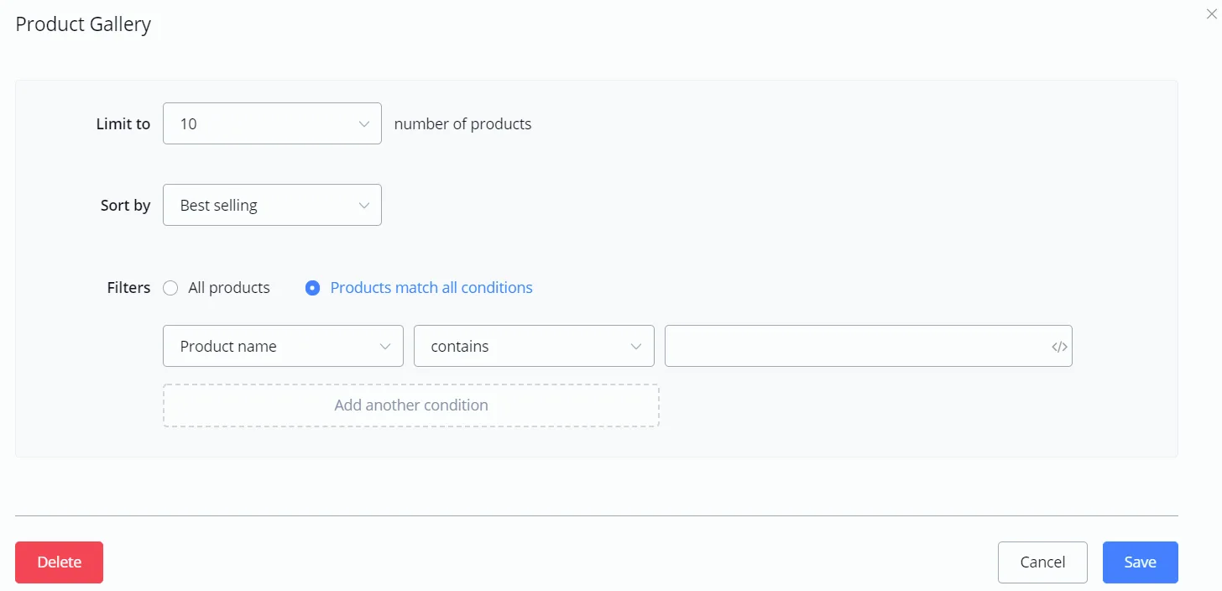
Task: Add another condition to the filters
Action: pos(411,405)
